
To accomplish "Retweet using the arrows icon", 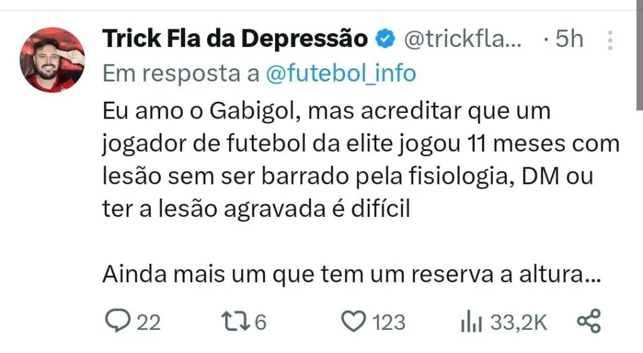I will point(235,322).
